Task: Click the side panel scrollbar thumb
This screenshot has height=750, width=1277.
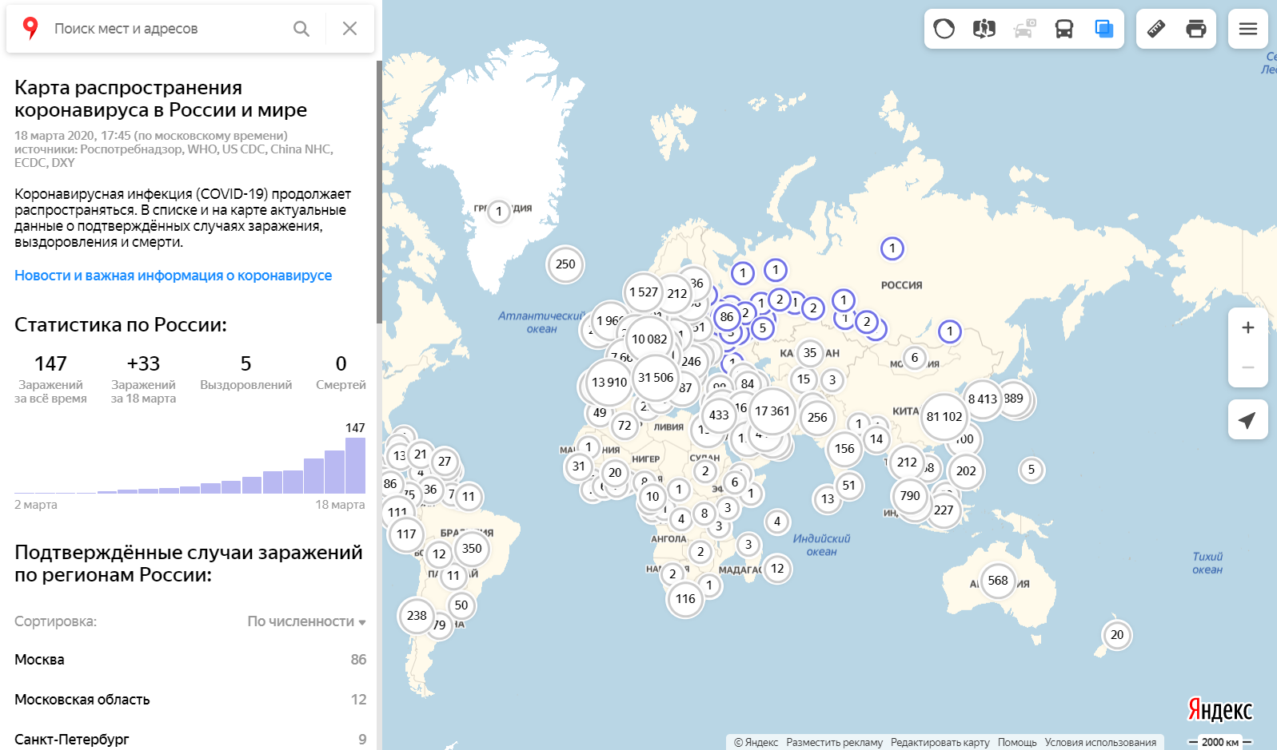Action: [x=379, y=192]
